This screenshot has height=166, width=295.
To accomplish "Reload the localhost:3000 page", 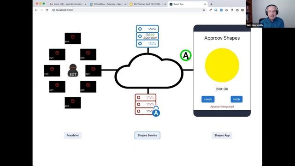I will pyautogui.click(x=47, y=10).
